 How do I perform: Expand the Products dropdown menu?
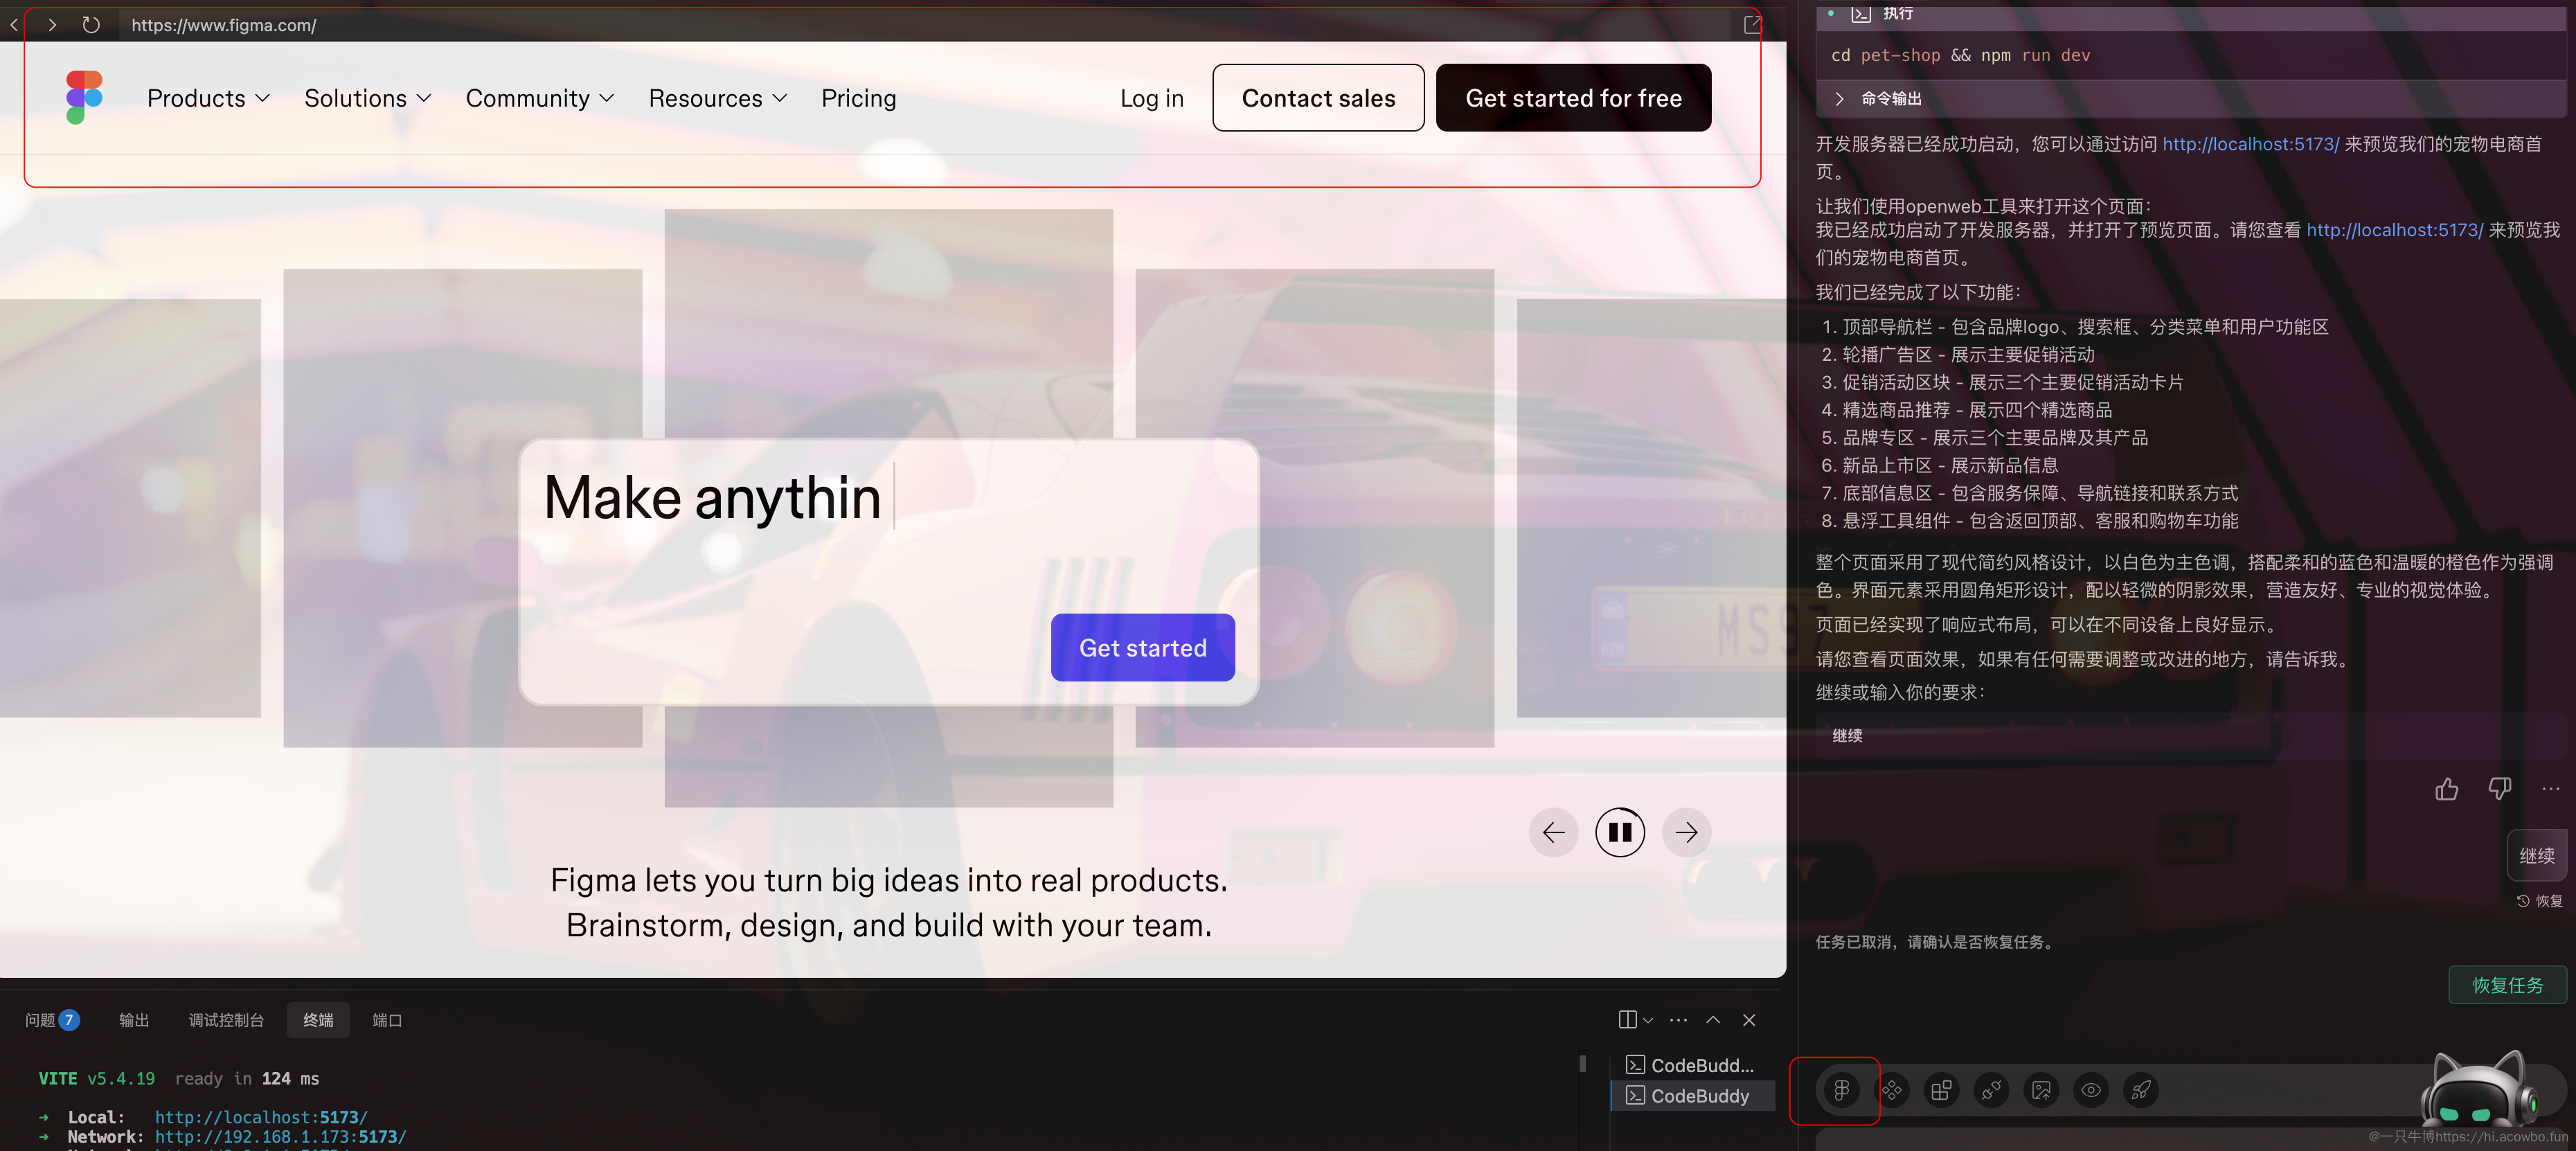tap(208, 98)
